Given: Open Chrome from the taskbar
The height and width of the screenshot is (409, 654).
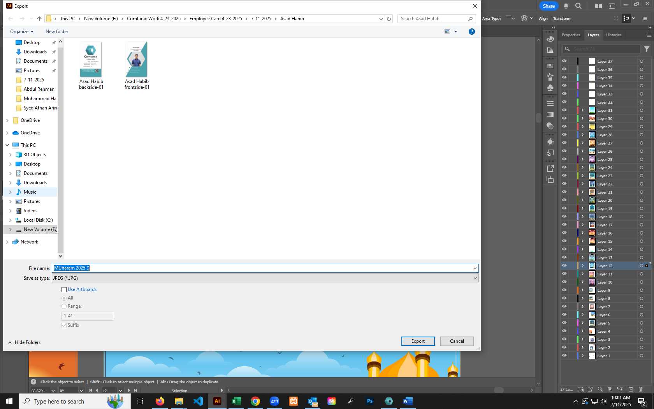Looking at the screenshot, I should click(255, 401).
